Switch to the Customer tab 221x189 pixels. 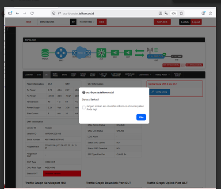tap(29, 75)
